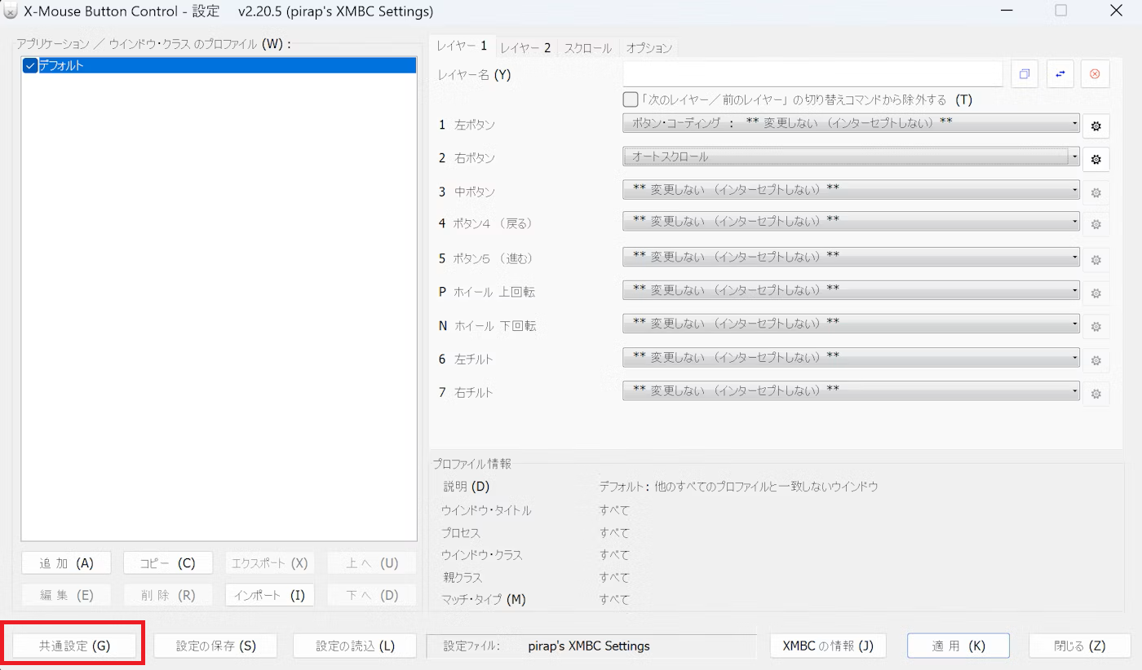Click the gear icon beside 左チルト
Viewport: 1142px width, 670px height.
coord(1096,360)
